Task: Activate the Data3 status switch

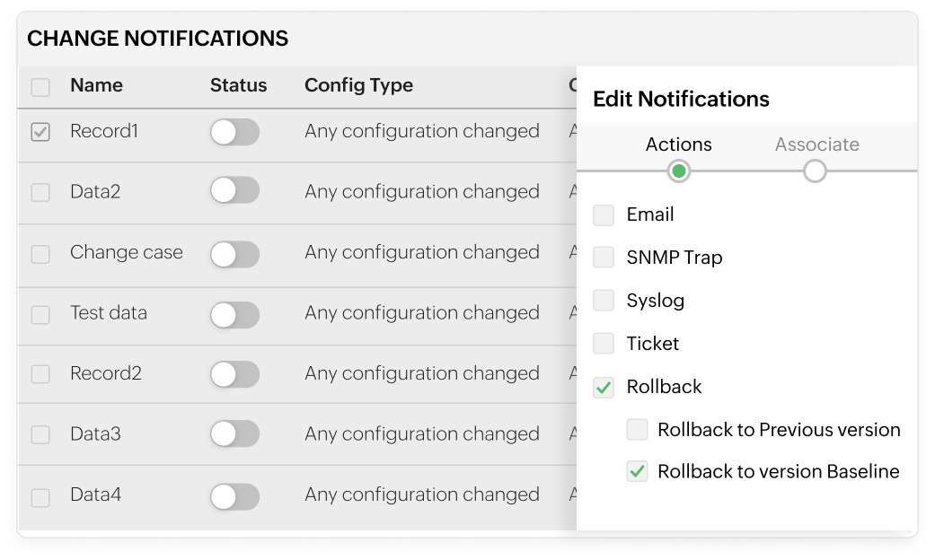Action: pos(234,434)
